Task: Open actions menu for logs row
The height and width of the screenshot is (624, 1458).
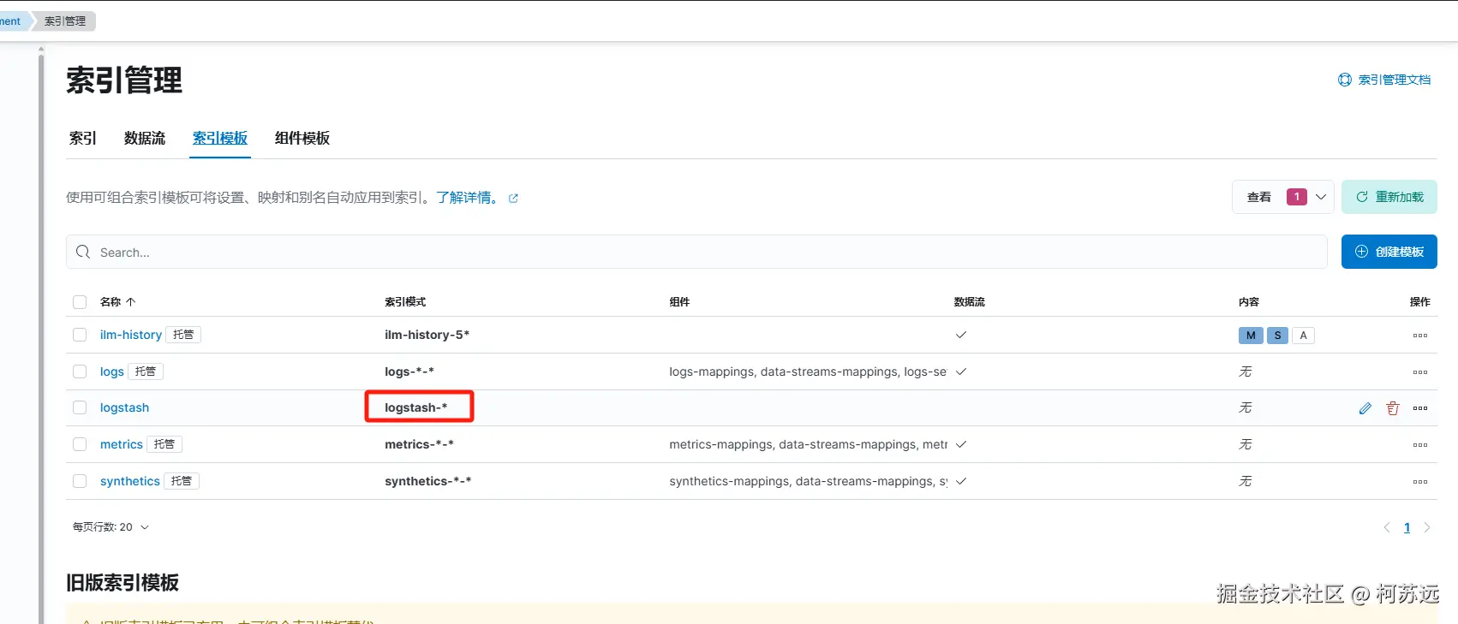Action: click(1420, 372)
